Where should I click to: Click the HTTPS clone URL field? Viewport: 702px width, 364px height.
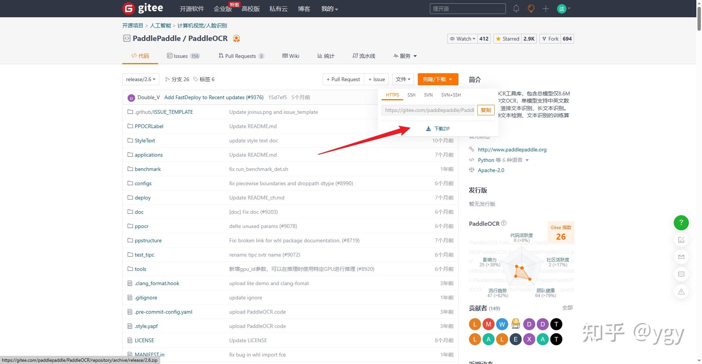pyautogui.click(x=428, y=110)
